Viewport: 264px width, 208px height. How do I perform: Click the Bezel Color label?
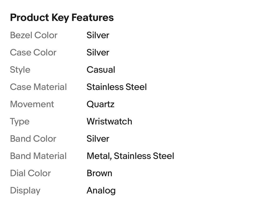34,35
